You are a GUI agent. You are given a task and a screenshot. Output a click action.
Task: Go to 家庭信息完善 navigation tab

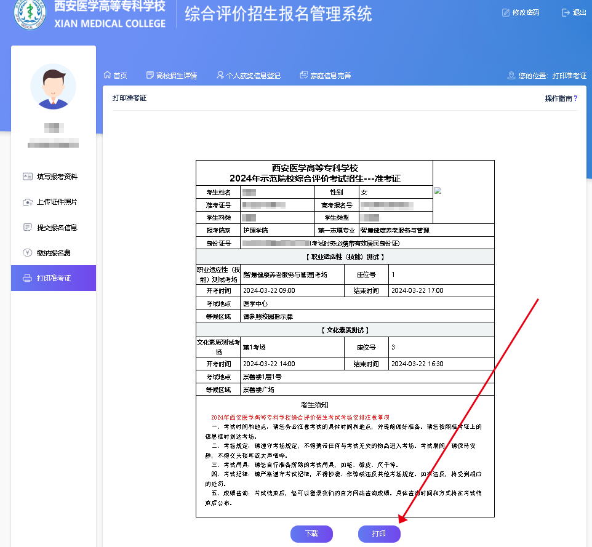click(x=330, y=76)
